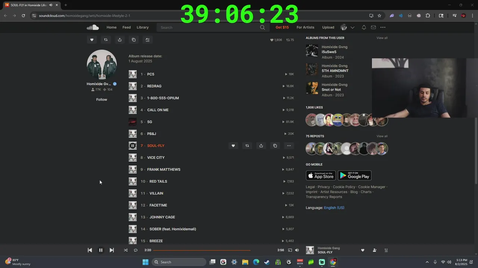Viewport: 478px width, 268px height.
Task: View all albums from this user
Action: pos(382,38)
